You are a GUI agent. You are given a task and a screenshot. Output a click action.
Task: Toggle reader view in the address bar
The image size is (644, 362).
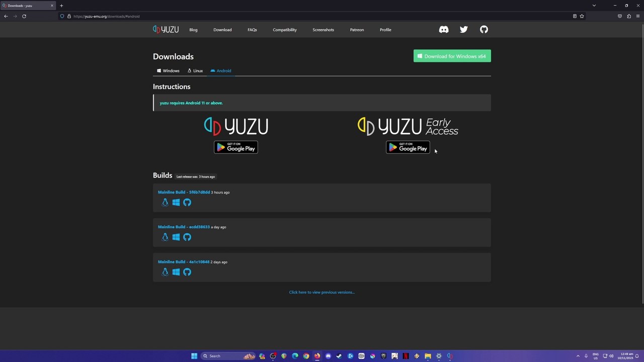575,16
